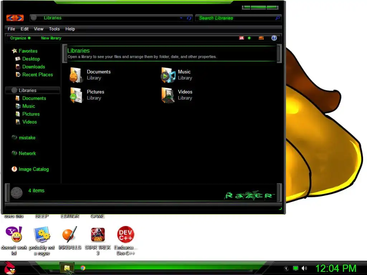Click the Explorer taskbar button
Image resolution: width=367 pixels, height=275 pixels.
point(67,268)
